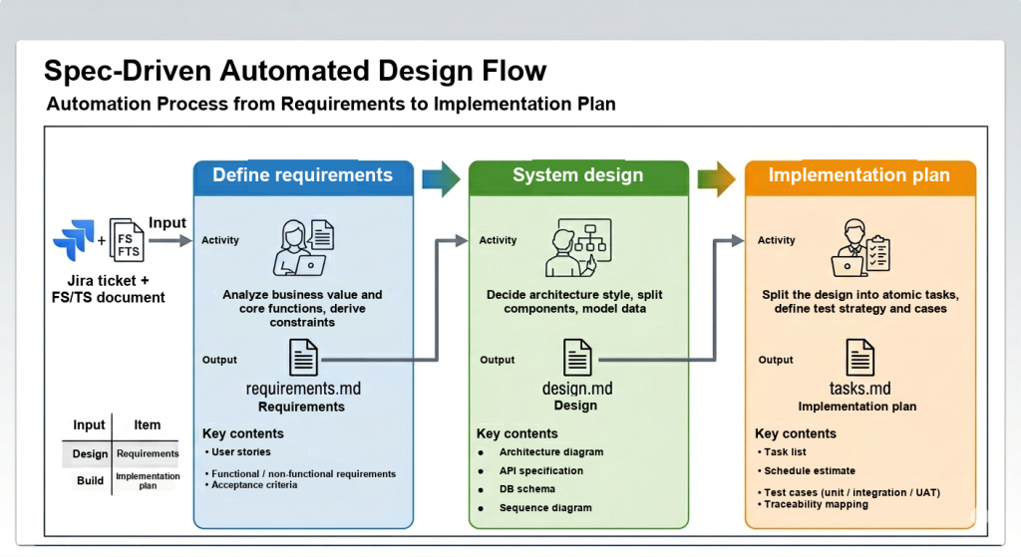Click Key contents heading in green column
The width and height of the screenshot is (1021, 557).
coord(517,433)
